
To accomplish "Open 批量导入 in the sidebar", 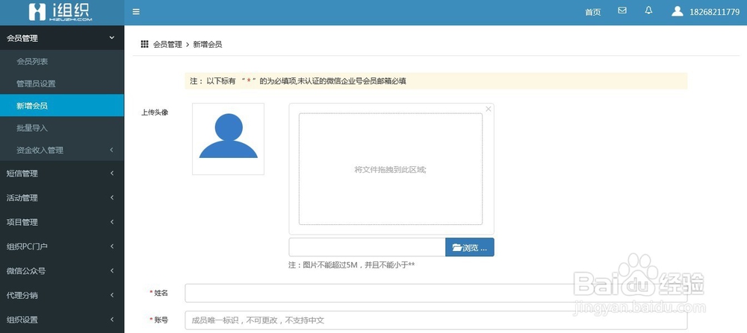I will [62, 128].
